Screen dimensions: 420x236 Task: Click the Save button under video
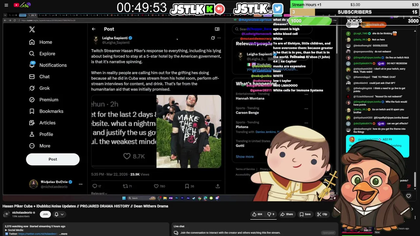(305, 214)
